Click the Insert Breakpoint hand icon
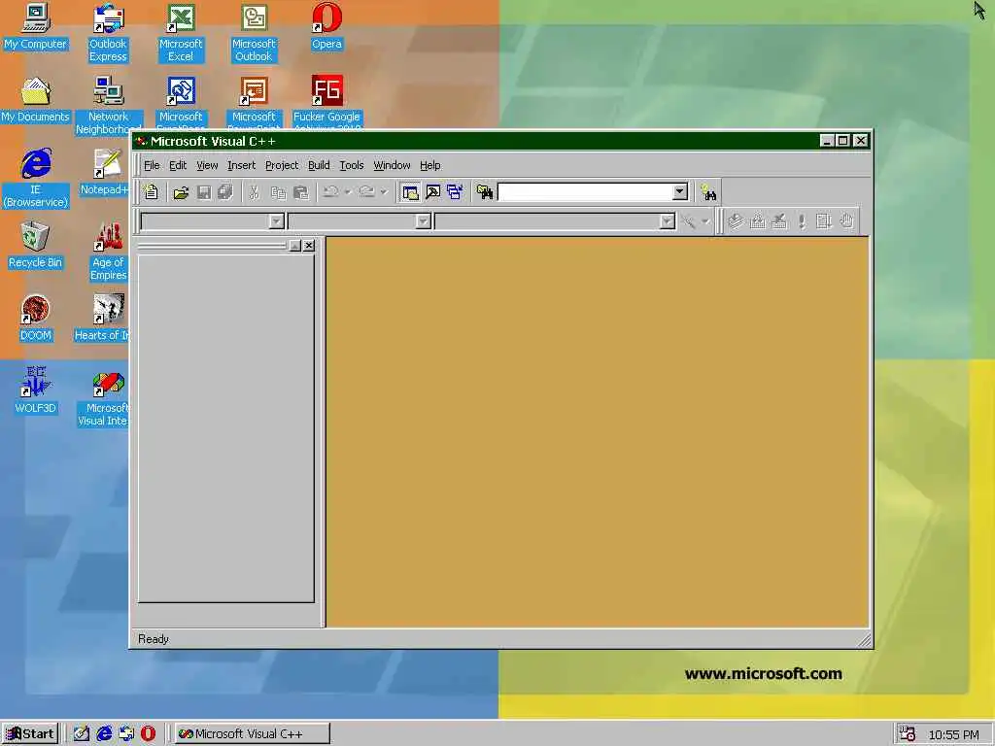This screenshot has width=995, height=746. click(x=846, y=221)
